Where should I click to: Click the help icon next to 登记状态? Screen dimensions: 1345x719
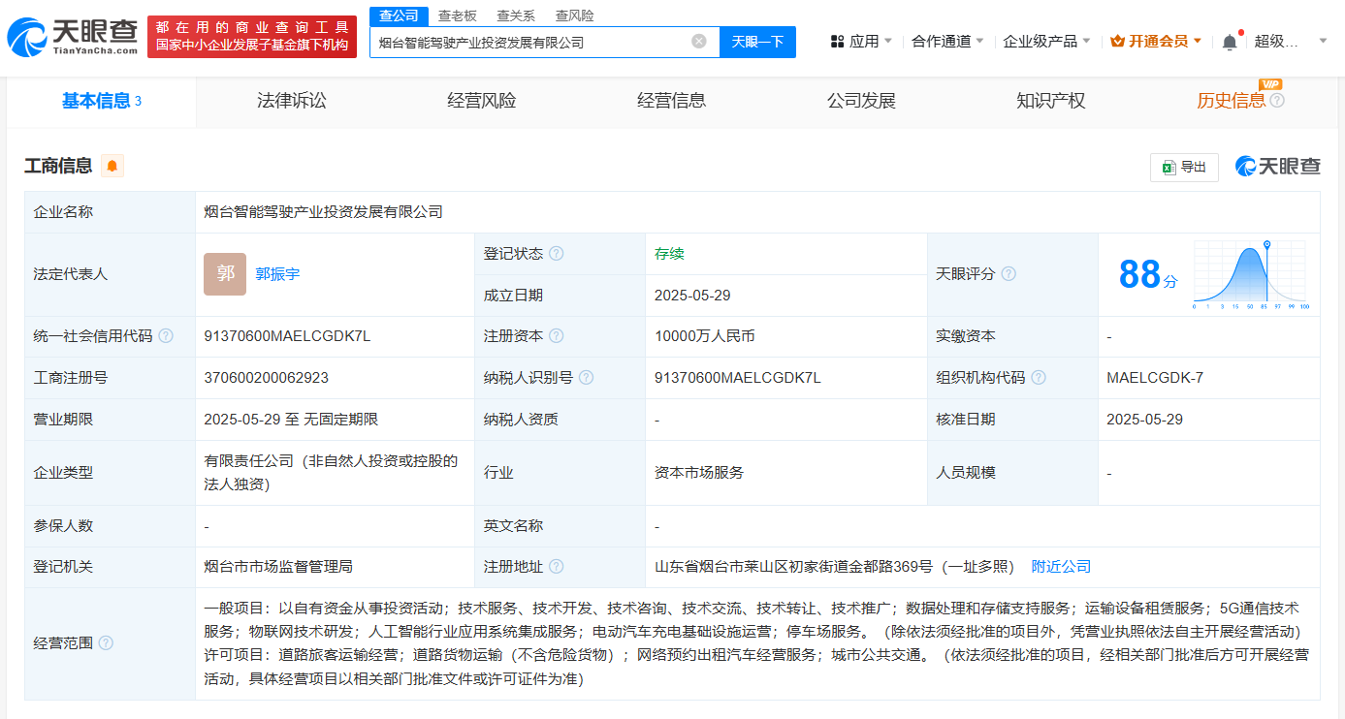click(556, 254)
